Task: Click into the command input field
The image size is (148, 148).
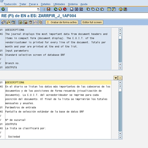Action: pos(22,9)
